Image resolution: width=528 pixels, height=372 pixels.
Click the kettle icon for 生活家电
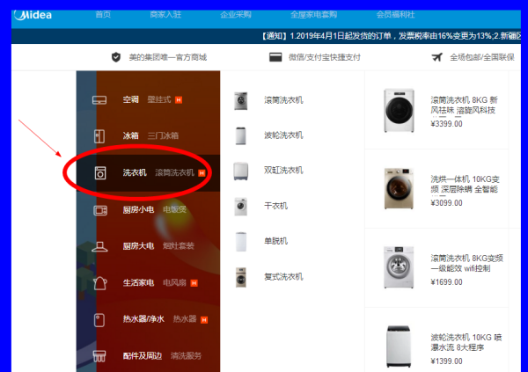coord(100,283)
